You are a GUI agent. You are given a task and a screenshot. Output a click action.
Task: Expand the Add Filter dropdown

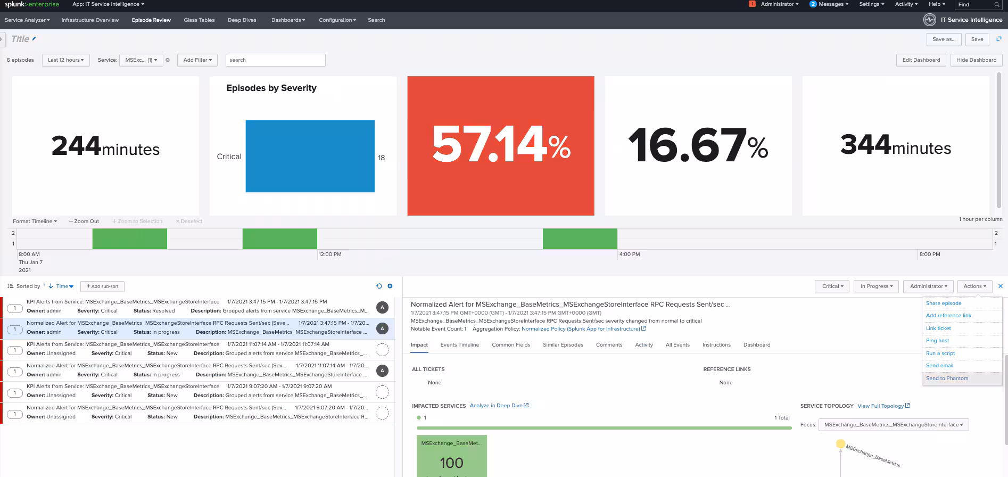[x=197, y=60]
